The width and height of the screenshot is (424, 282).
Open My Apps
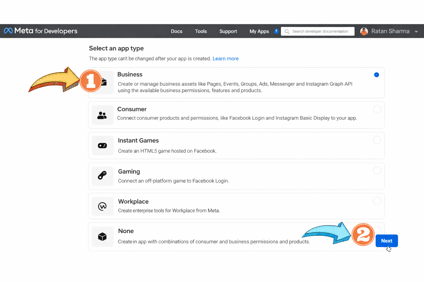259,31
